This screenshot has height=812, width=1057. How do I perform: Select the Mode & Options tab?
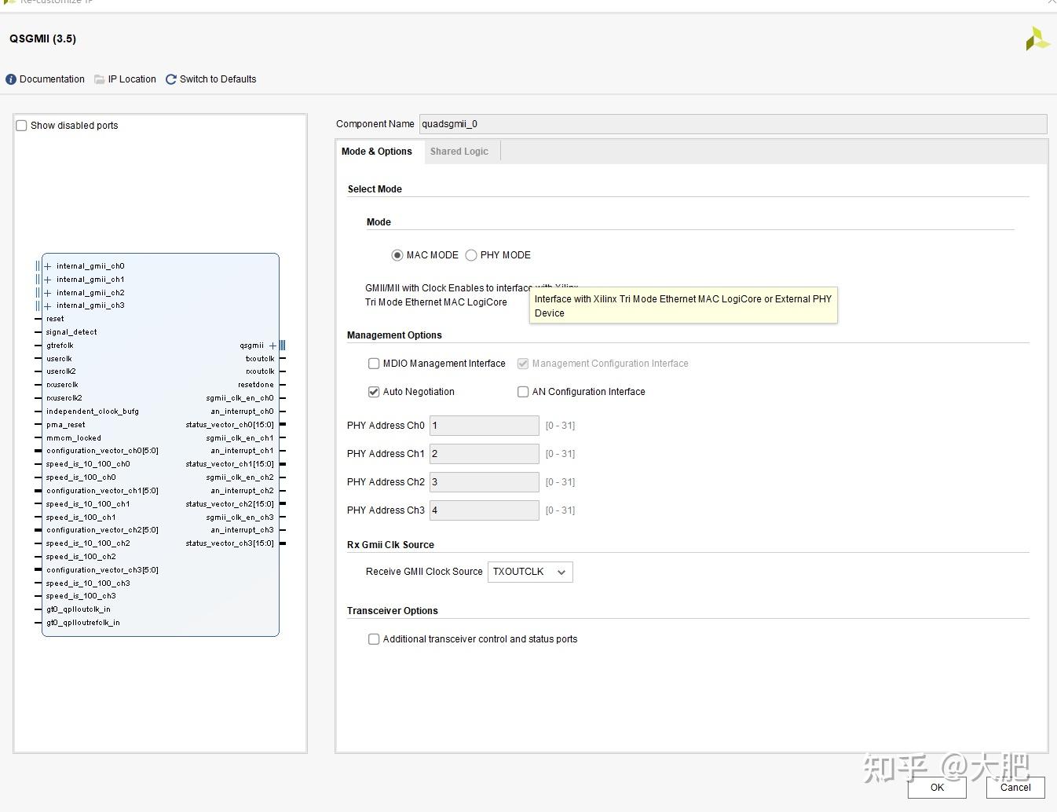tap(377, 152)
